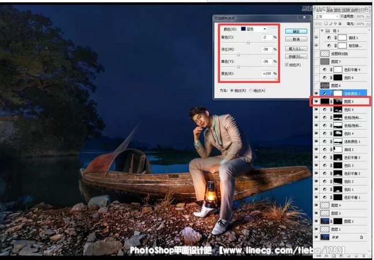Click 确定 button in Selective Color dialog

coord(296,31)
